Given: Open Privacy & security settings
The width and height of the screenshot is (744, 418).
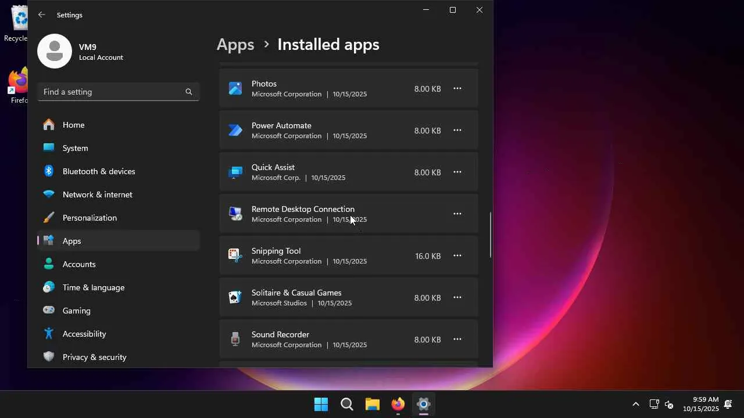Looking at the screenshot, I should (119, 357).
